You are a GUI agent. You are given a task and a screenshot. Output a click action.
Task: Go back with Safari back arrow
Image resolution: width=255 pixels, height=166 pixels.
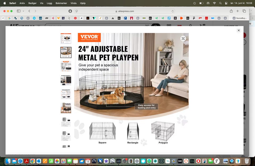click(29, 11)
